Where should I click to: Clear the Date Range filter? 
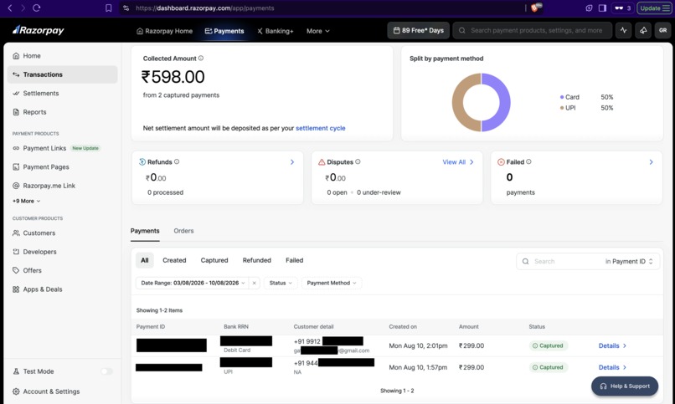click(255, 283)
